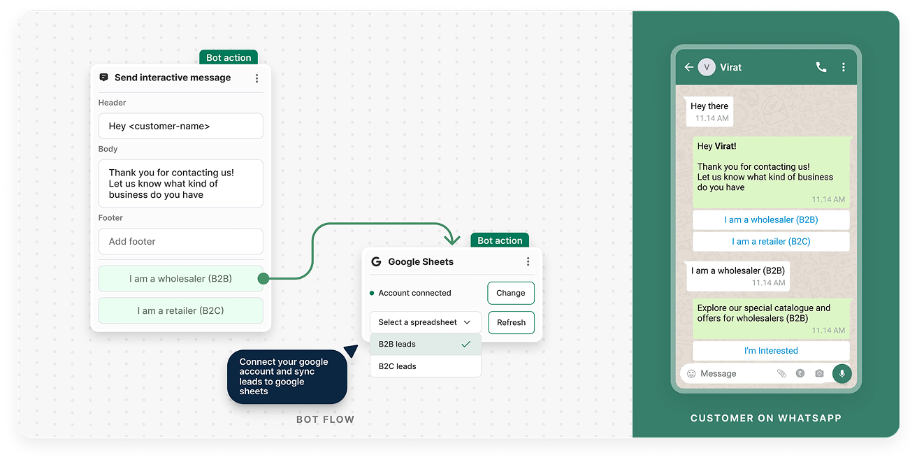Start a voice call with Virat
This screenshot has height=462, width=917.
point(821,67)
